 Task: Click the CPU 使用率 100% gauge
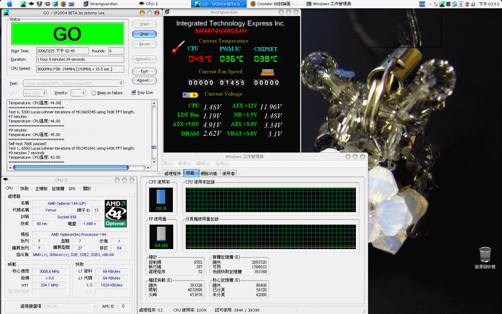(x=161, y=200)
